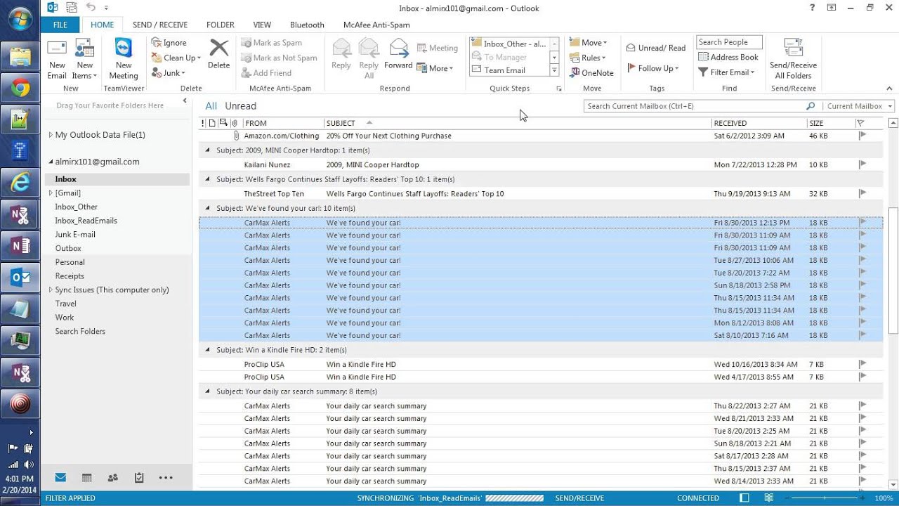Open the FILE tab
This screenshot has height=506, width=899.
[60, 25]
